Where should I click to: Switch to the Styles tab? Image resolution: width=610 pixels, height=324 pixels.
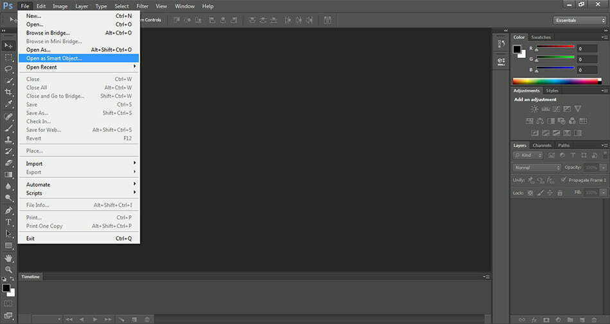(552, 91)
